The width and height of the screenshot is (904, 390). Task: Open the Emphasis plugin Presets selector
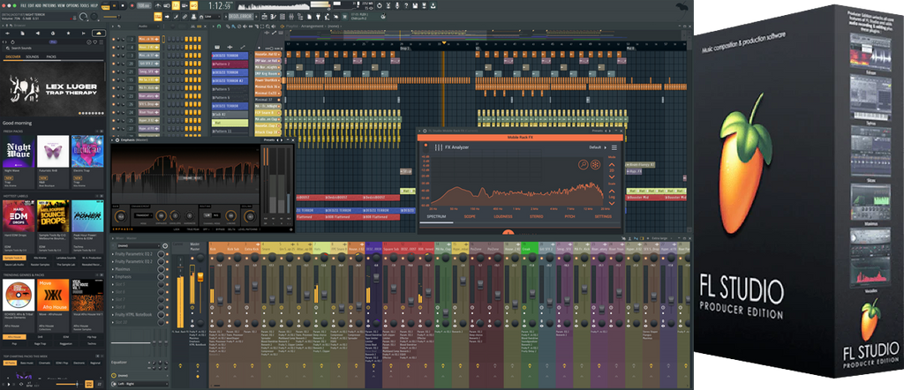coord(269,139)
